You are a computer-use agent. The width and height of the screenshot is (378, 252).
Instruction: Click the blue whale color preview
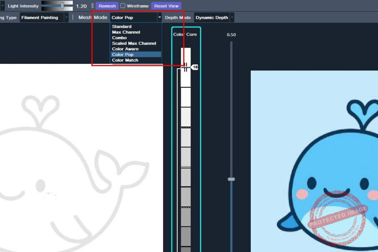(314, 161)
